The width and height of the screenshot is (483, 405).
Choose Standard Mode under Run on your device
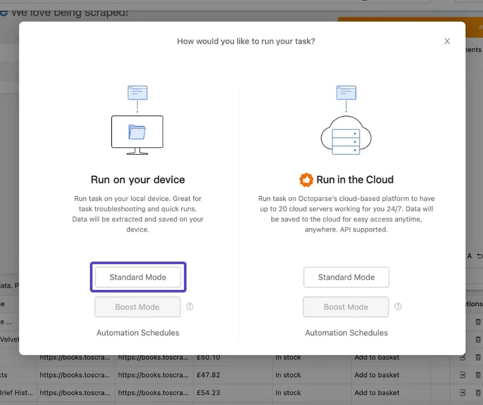point(138,277)
